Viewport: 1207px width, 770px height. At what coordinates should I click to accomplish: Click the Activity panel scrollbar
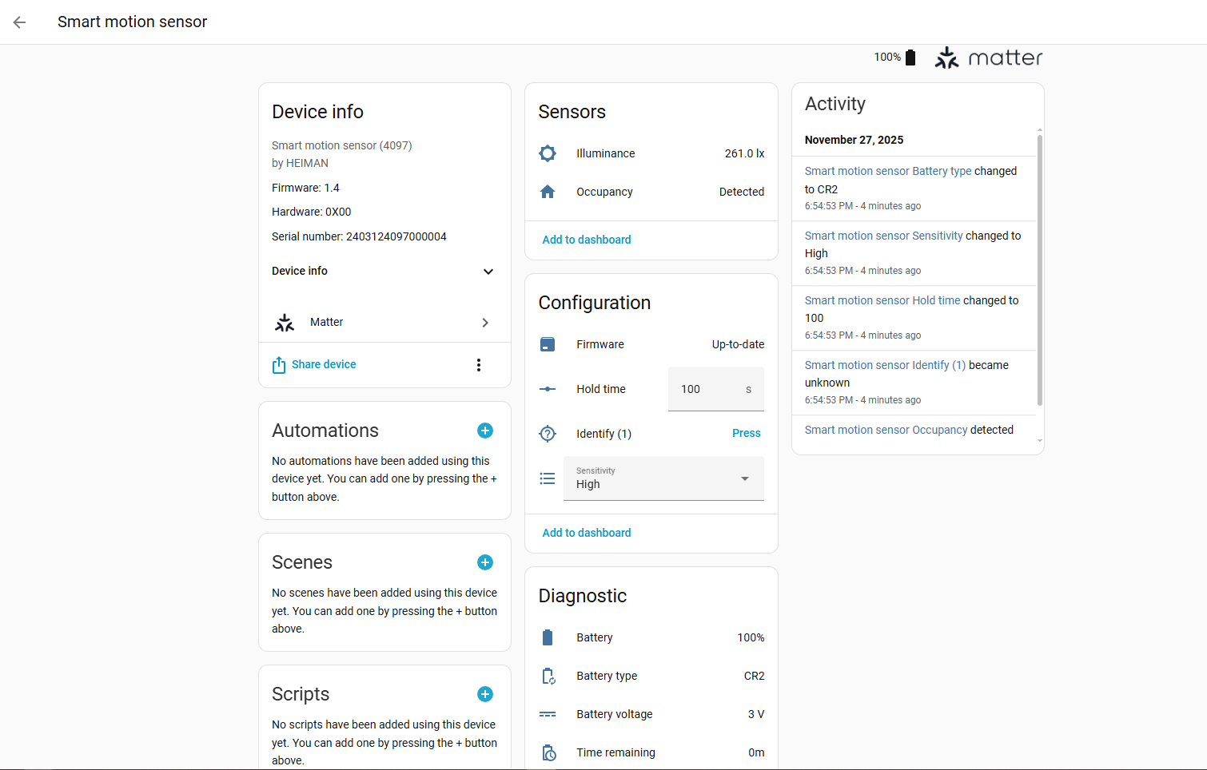1039,272
